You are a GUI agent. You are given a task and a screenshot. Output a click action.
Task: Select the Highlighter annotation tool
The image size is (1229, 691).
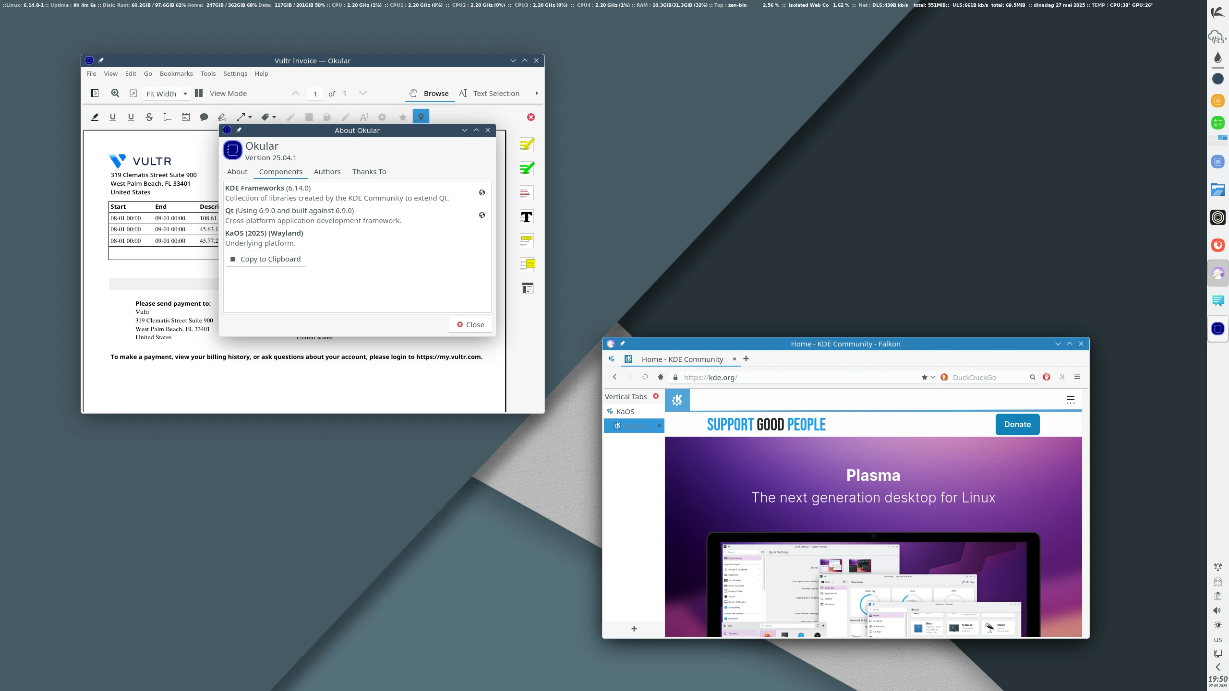pyautogui.click(x=95, y=117)
